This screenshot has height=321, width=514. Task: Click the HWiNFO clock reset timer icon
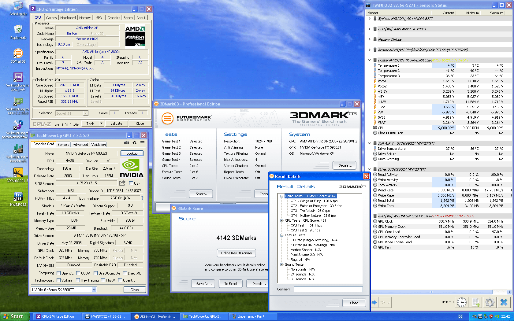pyautogui.click(x=462, y=302)
